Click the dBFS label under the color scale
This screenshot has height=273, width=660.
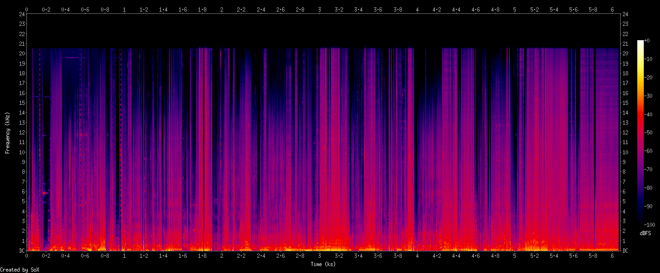pyautogui.click(x=645, y=233)
